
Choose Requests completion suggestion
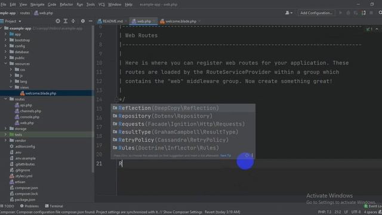pos(183,124)
